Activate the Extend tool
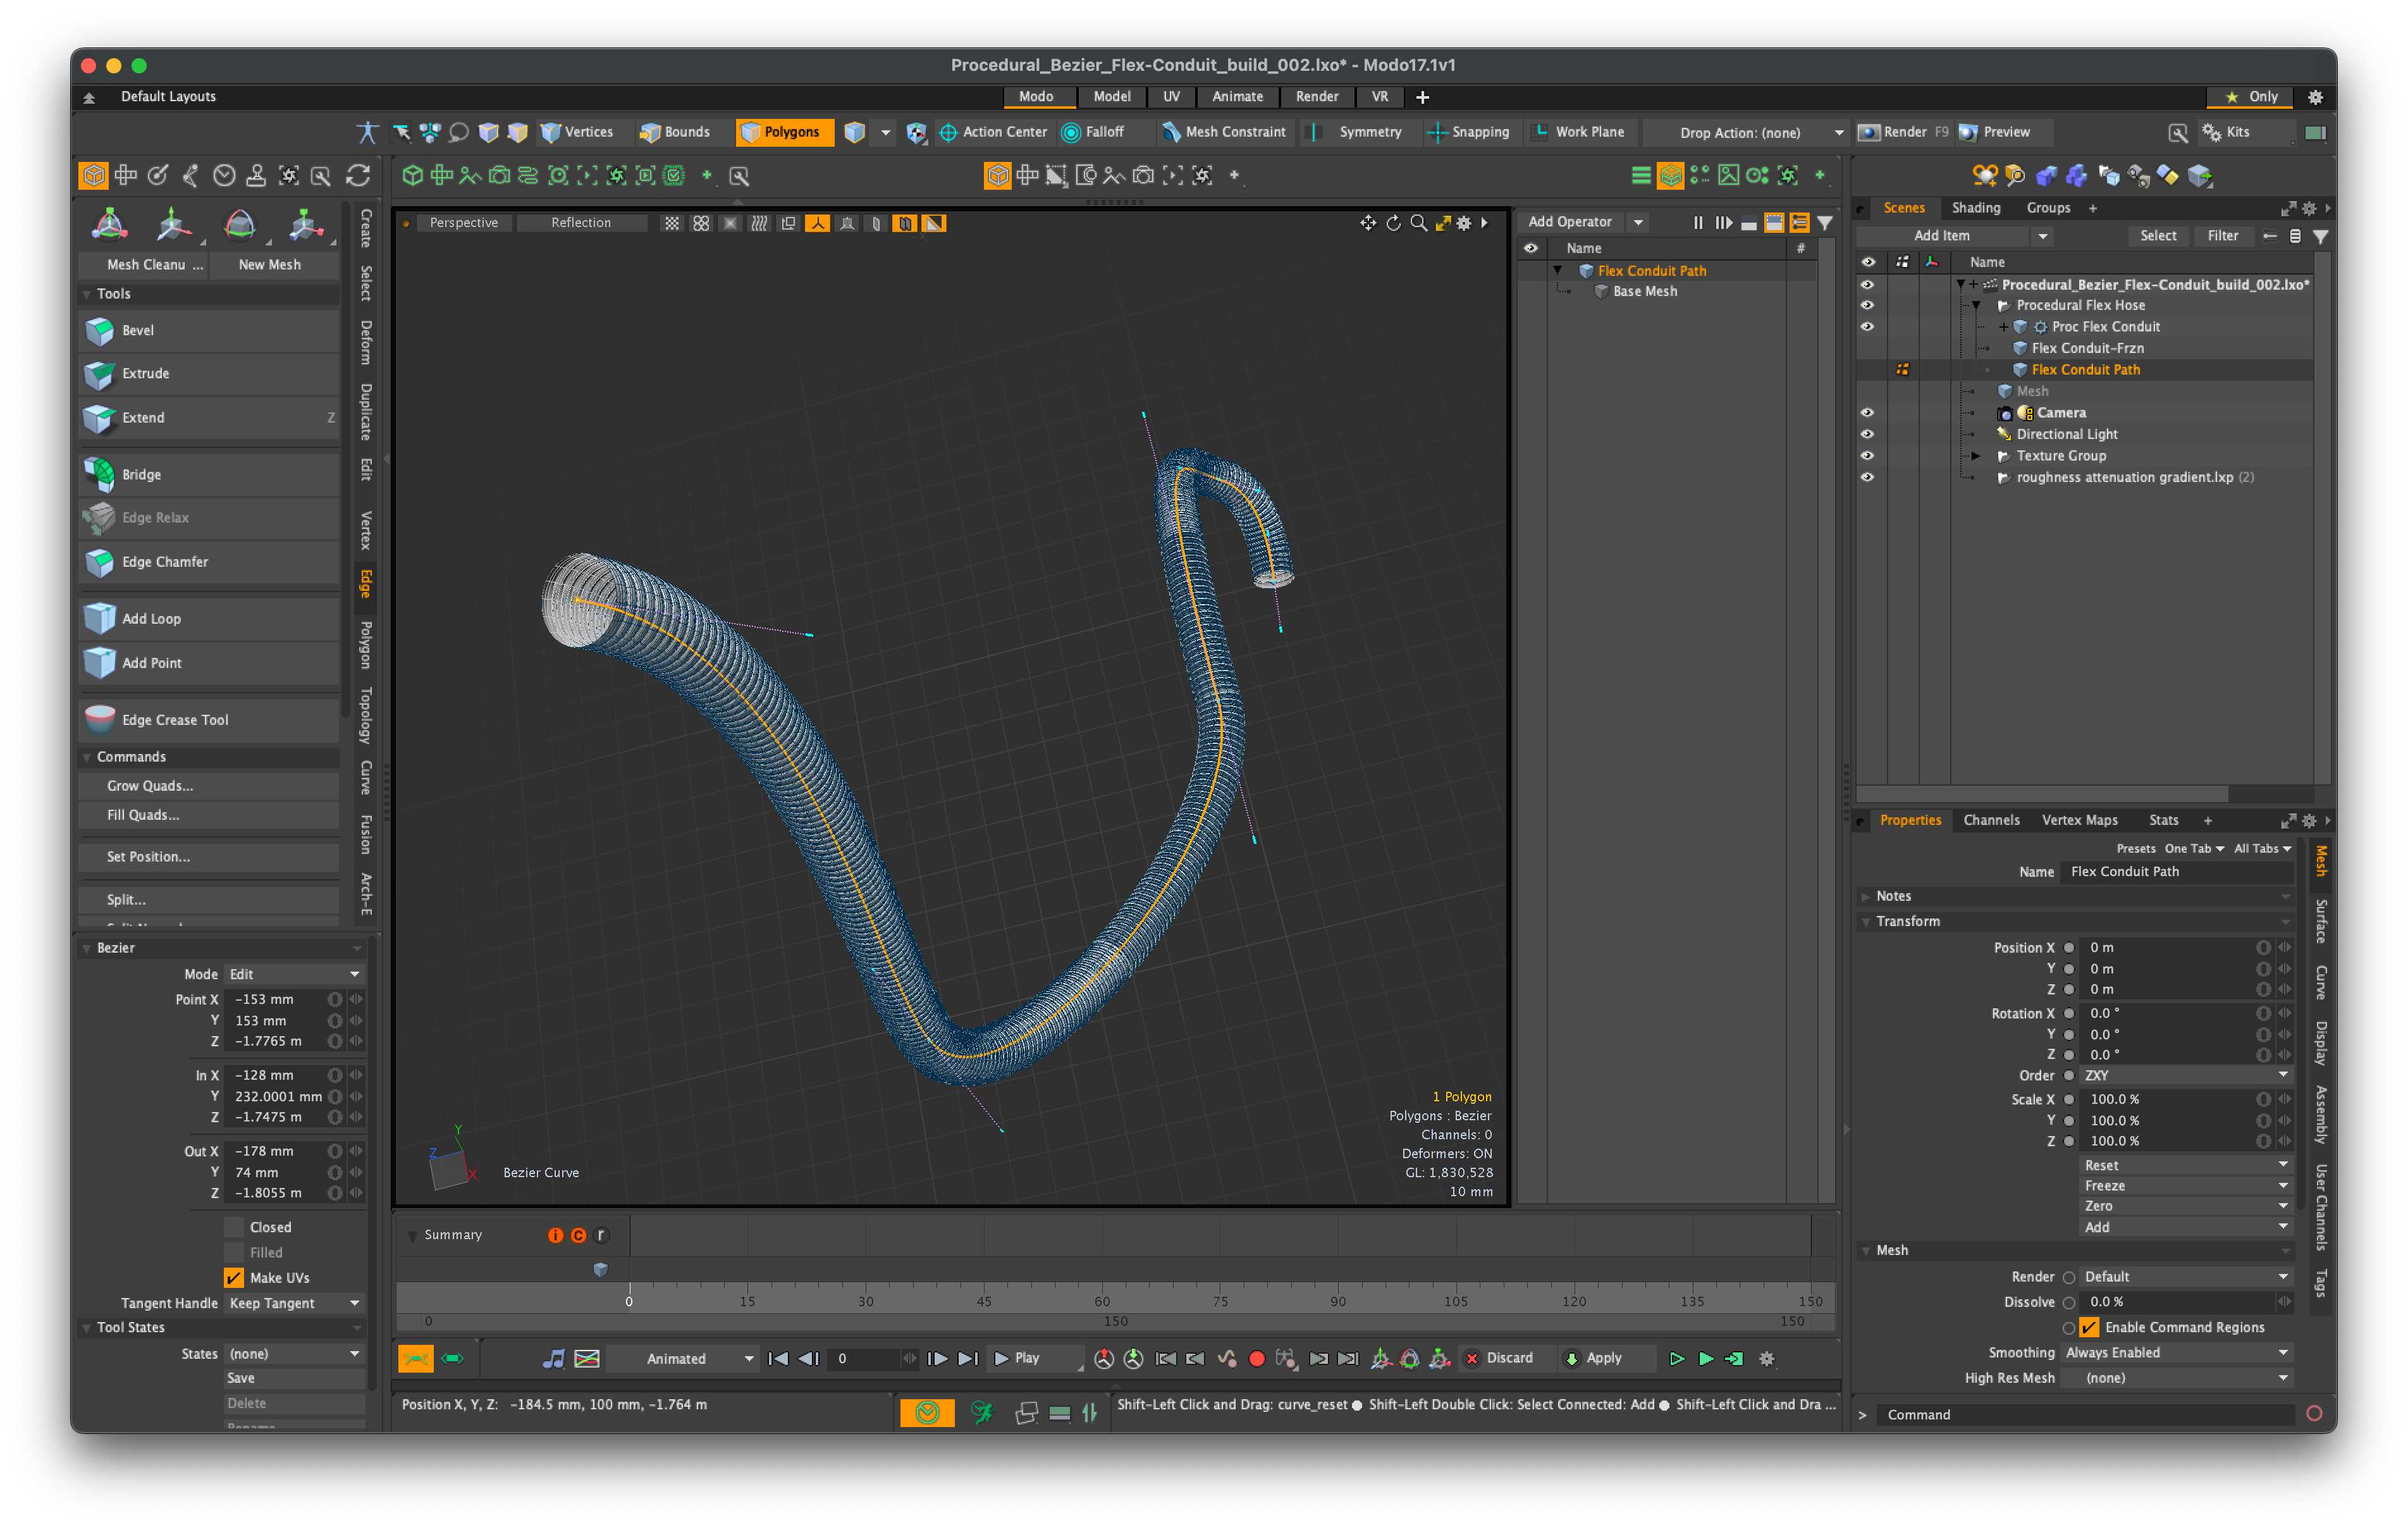This screenshot has height=1527, width=2408. (x=209, y=417)
